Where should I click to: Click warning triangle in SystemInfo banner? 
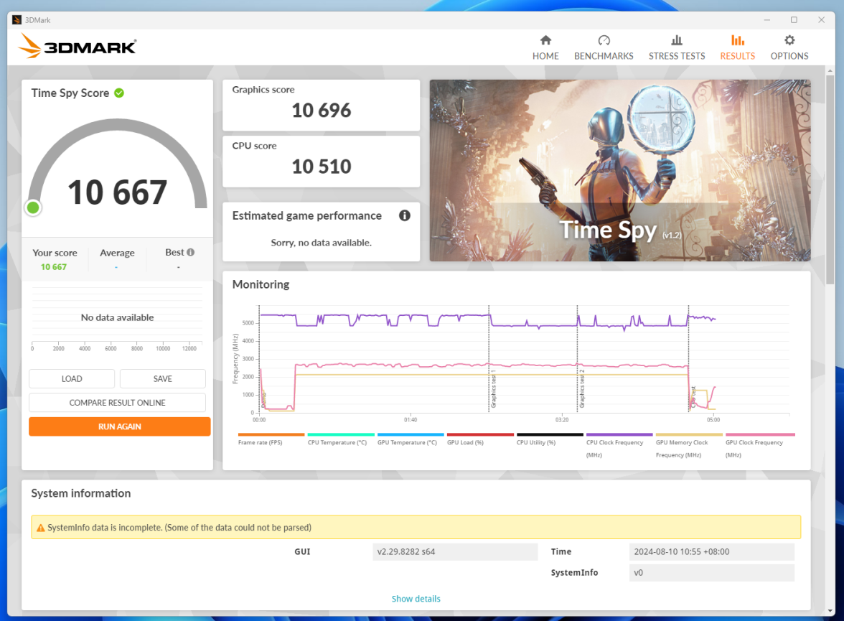[40, 528]
